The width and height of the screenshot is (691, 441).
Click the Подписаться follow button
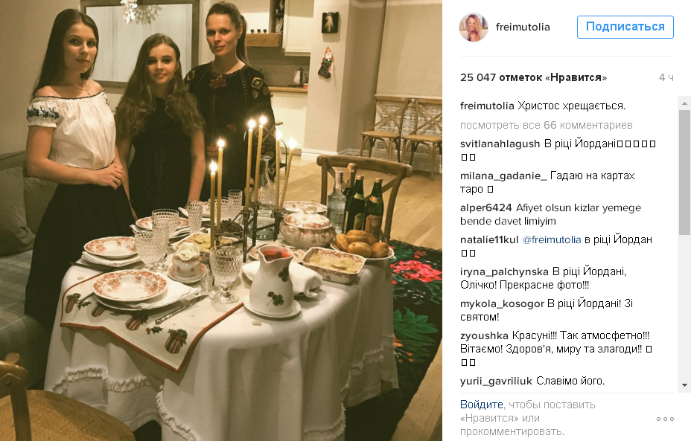(x=625, y=27)
